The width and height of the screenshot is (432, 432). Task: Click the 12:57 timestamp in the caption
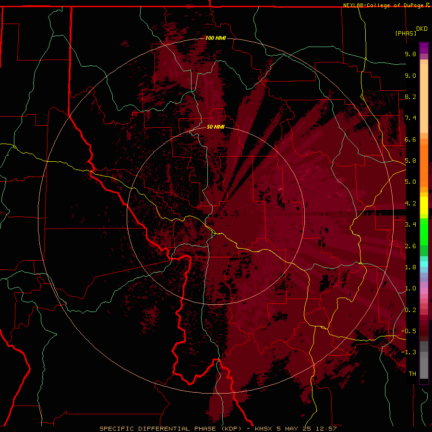click(x=327, y=429)
